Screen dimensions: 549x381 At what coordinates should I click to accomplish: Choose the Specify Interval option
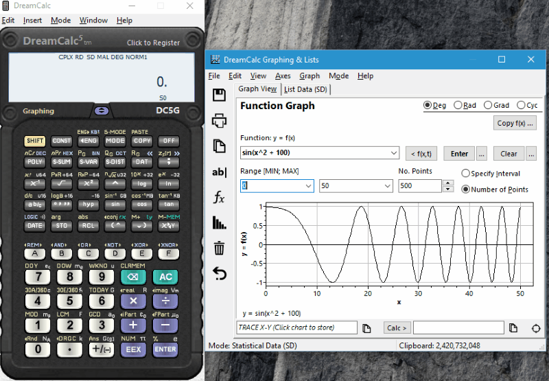pos(491,174)
